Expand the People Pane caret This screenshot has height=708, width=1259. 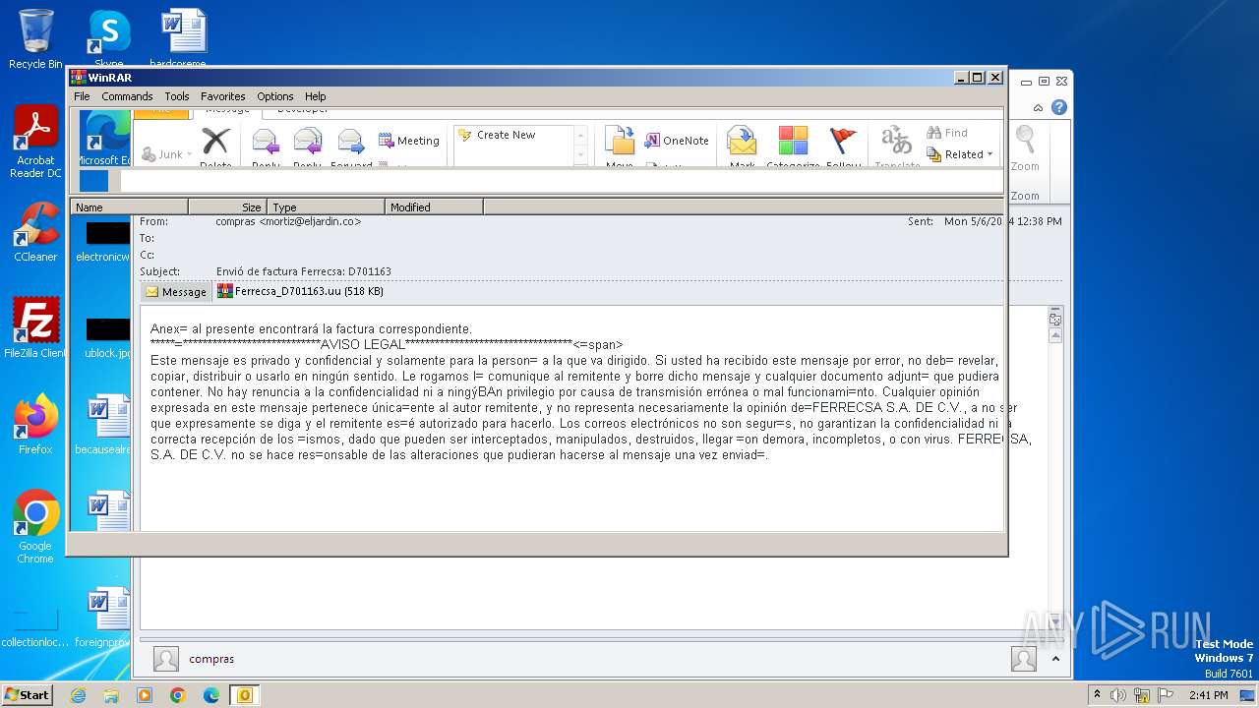click(x=1055, y=659)
